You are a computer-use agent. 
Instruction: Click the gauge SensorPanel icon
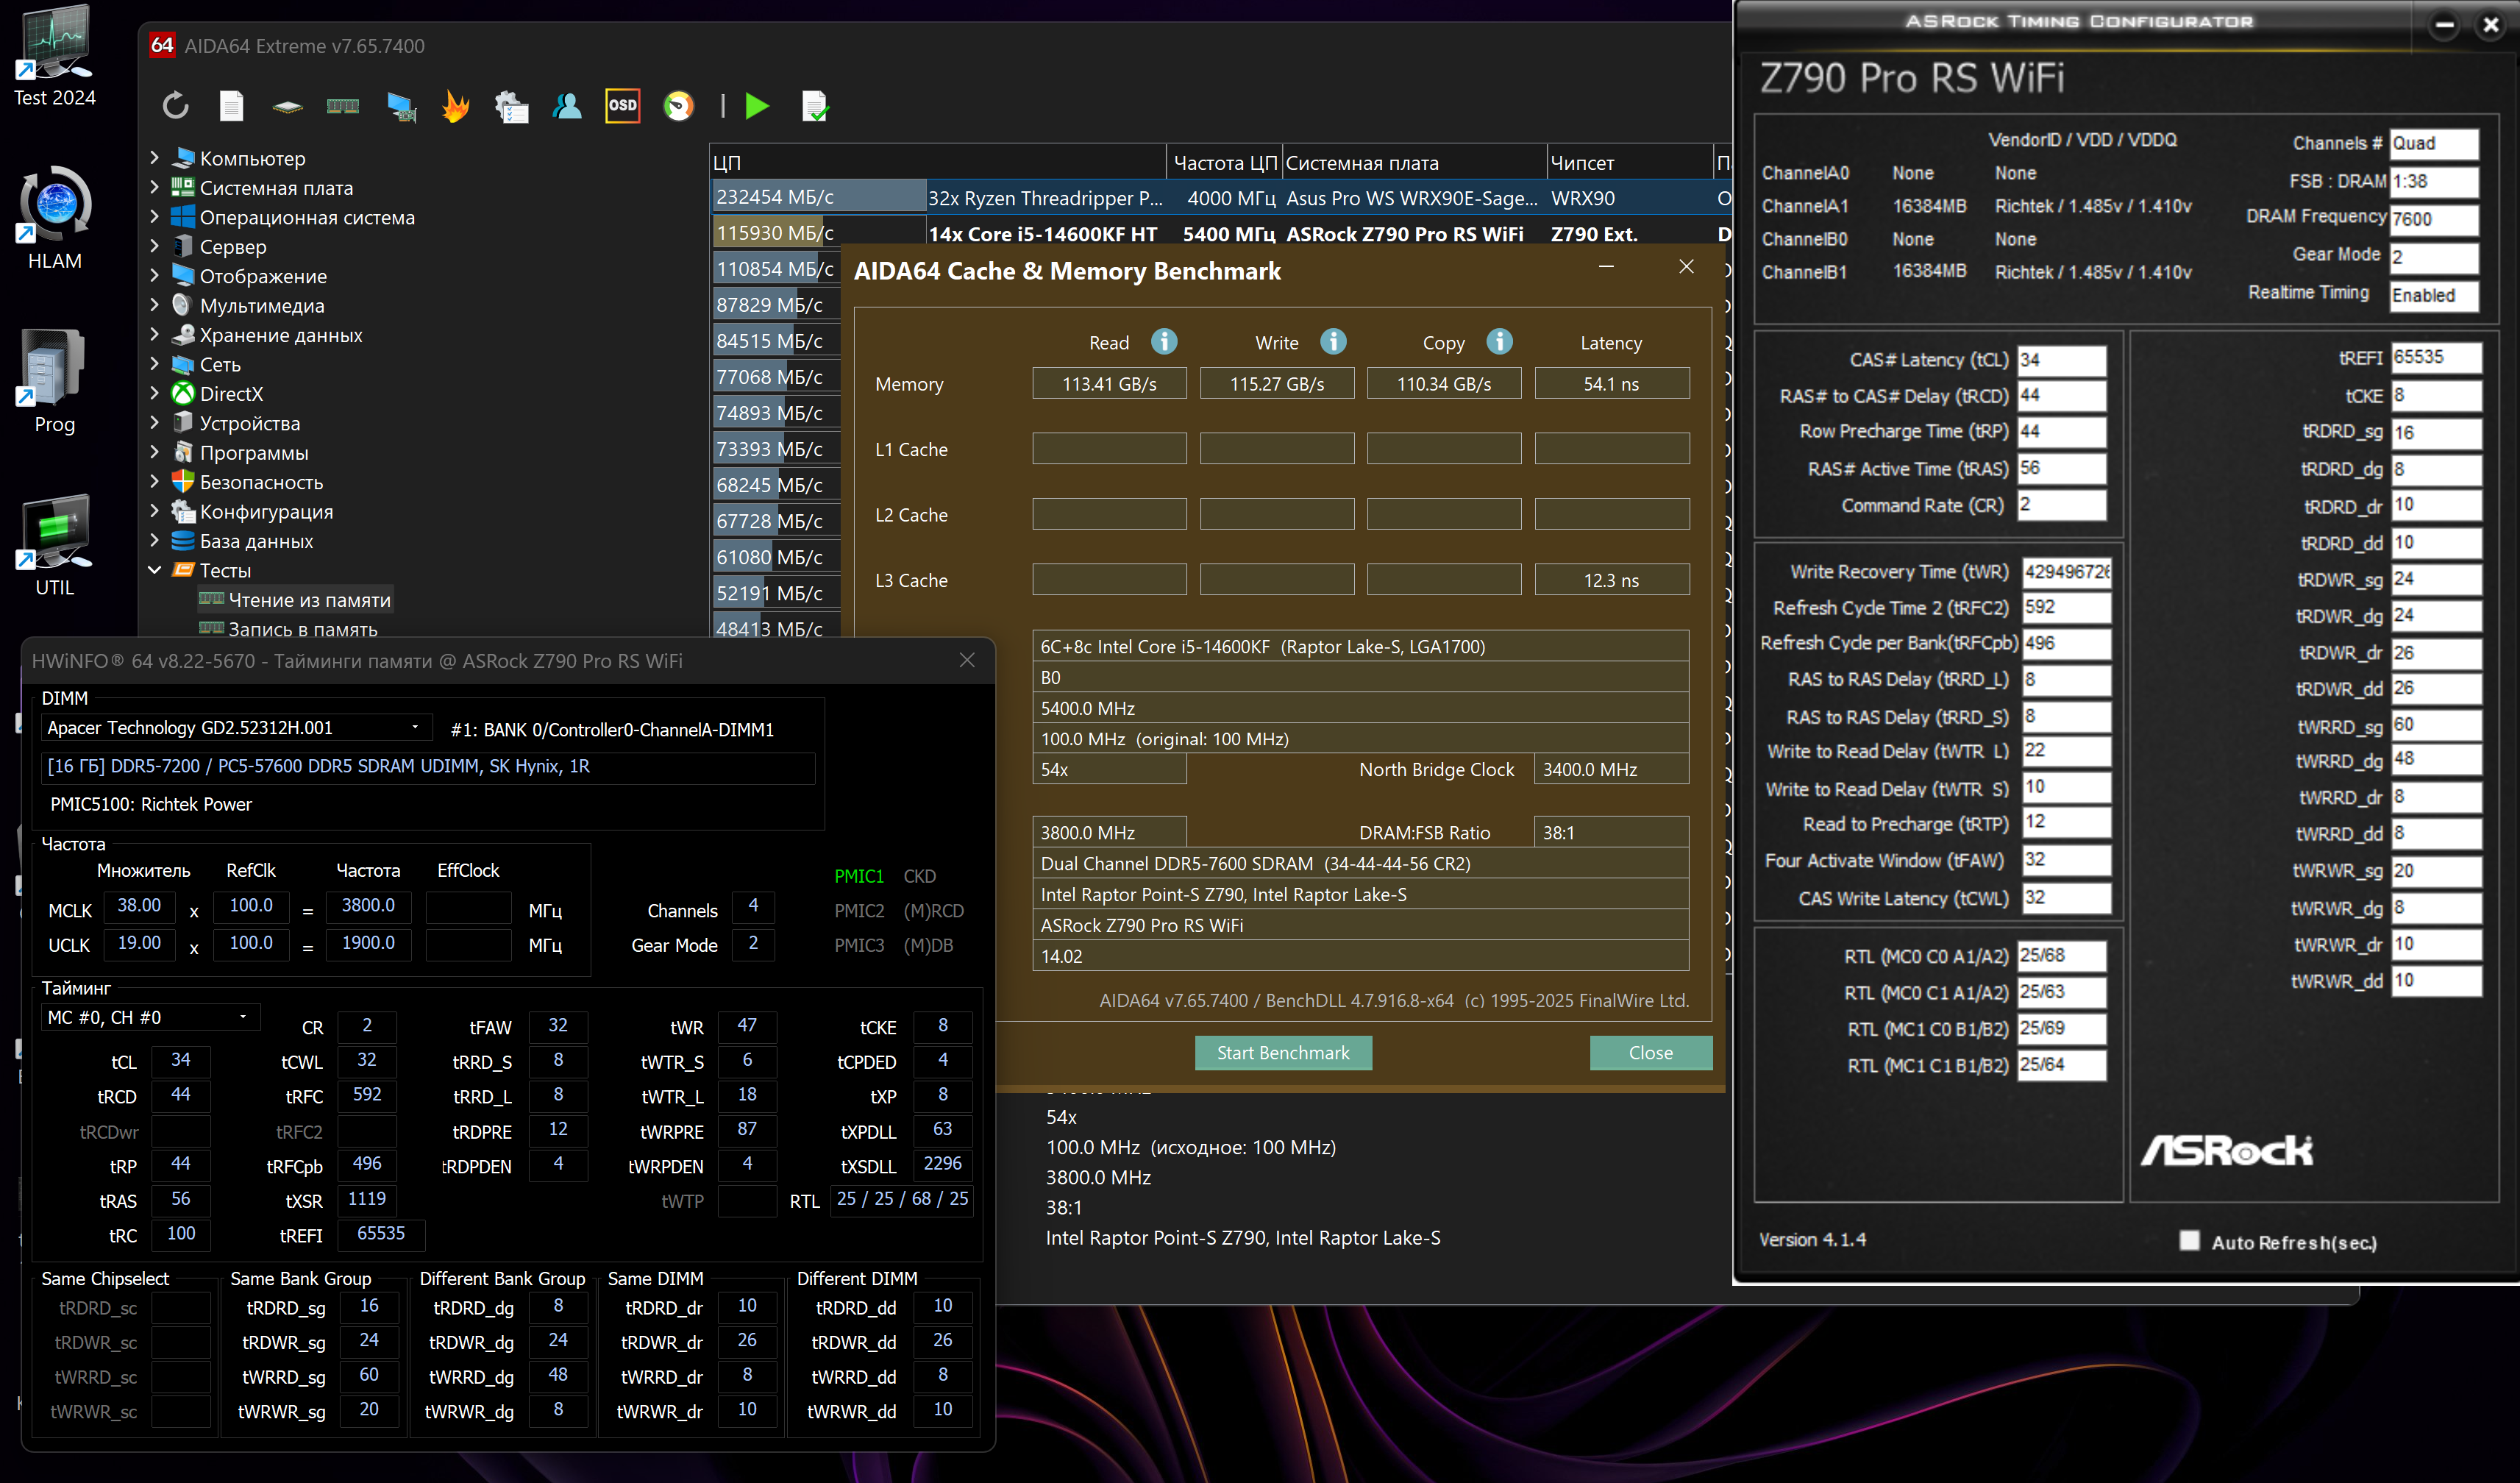coord(678,105)
